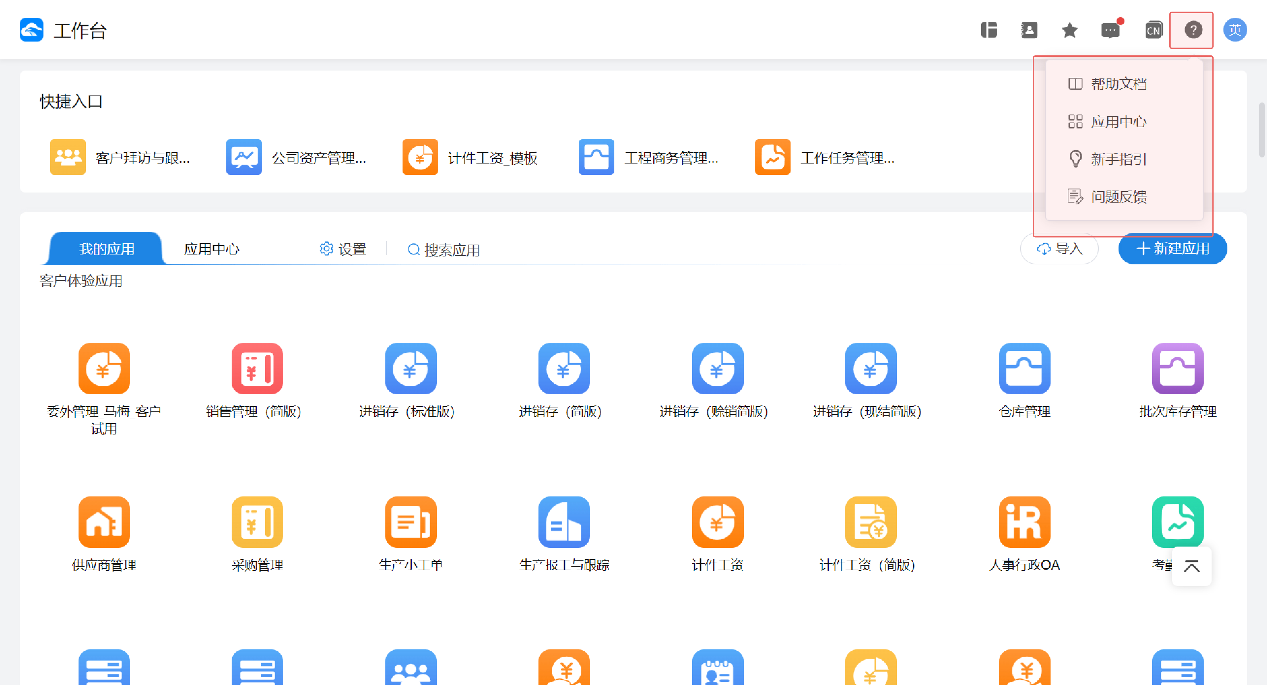
Task: Switch language with the CN icon
Action: pos(1153,30)
